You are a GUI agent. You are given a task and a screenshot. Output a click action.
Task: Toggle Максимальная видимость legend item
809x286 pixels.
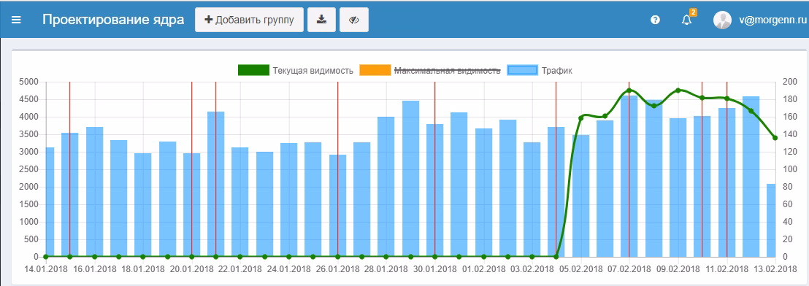click(430, 71)
